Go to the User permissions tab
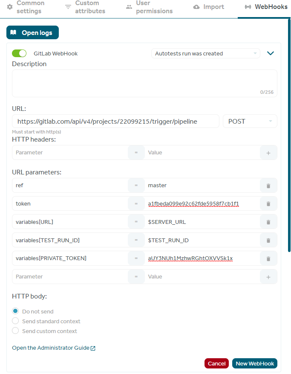The image size is (291, 374). 149,7
